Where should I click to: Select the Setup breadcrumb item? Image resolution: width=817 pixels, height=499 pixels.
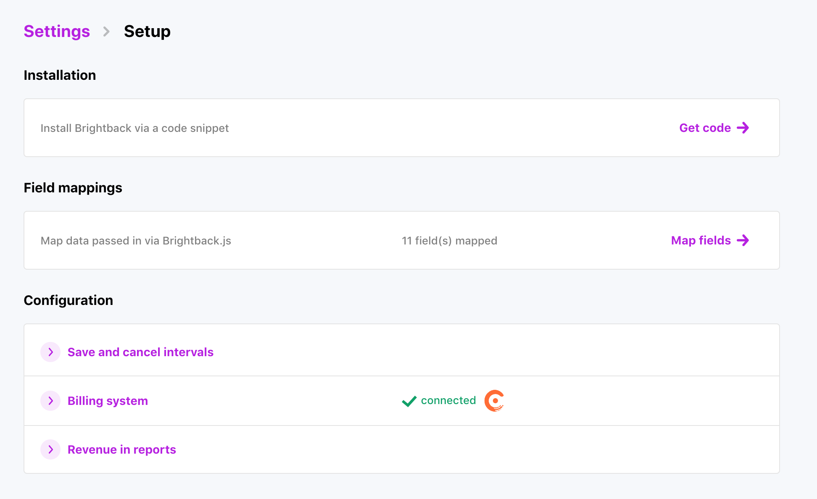pos(147,31)
